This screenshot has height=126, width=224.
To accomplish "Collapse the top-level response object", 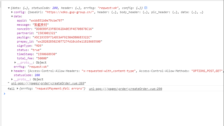I will point(9,8).
